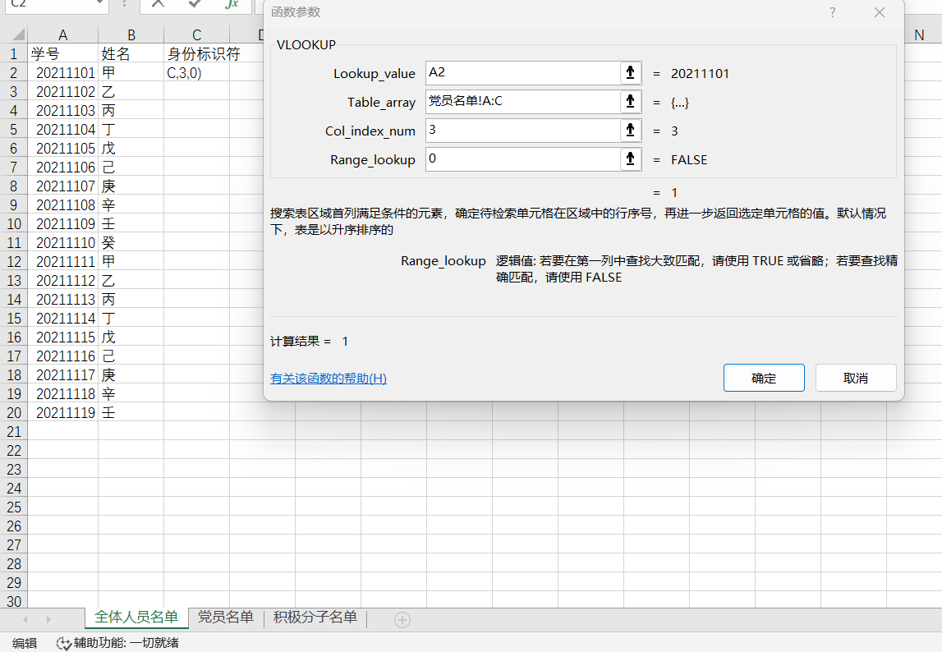Image resolution: width=942 pixels, height=652 pixels.
Task: Select cell containing 20211119
Action: coord(62,413)
